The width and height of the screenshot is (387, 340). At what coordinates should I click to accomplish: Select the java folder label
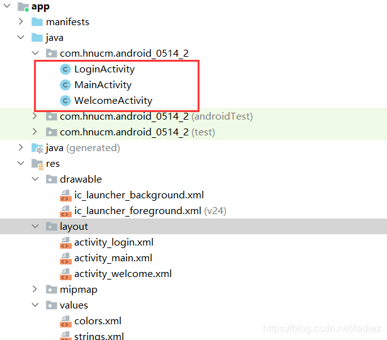pos(55,38)
